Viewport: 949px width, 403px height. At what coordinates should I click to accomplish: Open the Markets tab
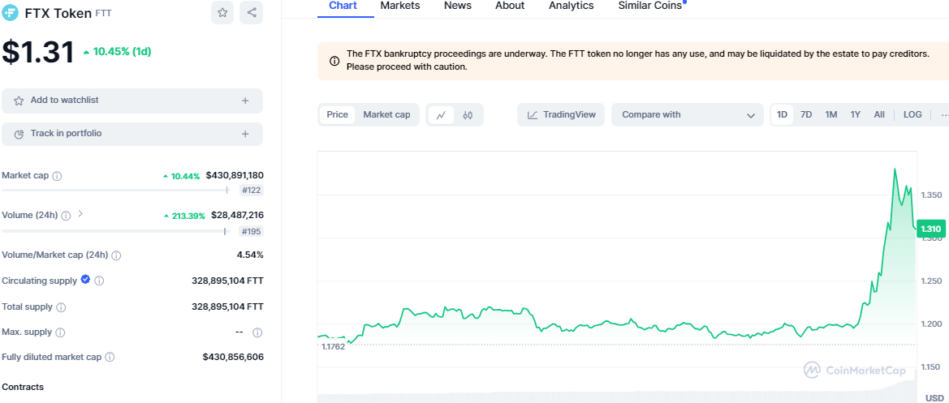400,6
